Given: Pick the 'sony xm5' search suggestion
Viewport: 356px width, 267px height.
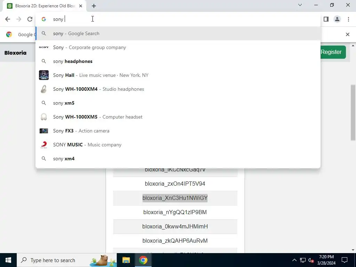Looking at the screenshot, I should [x=178, y=103].
